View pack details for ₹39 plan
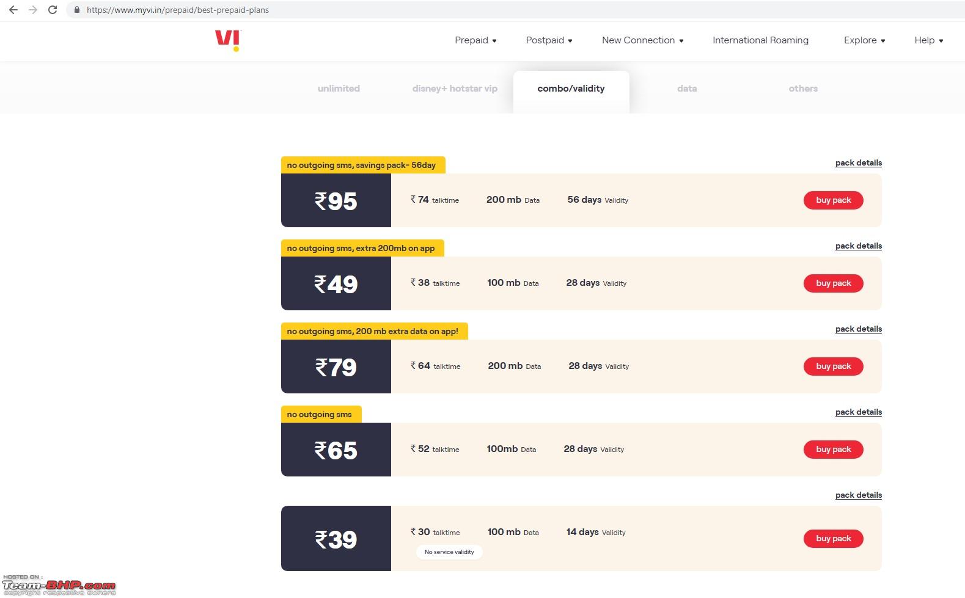Image resolution: width=965 pixels, height=598 pixels. click(858, 495)
